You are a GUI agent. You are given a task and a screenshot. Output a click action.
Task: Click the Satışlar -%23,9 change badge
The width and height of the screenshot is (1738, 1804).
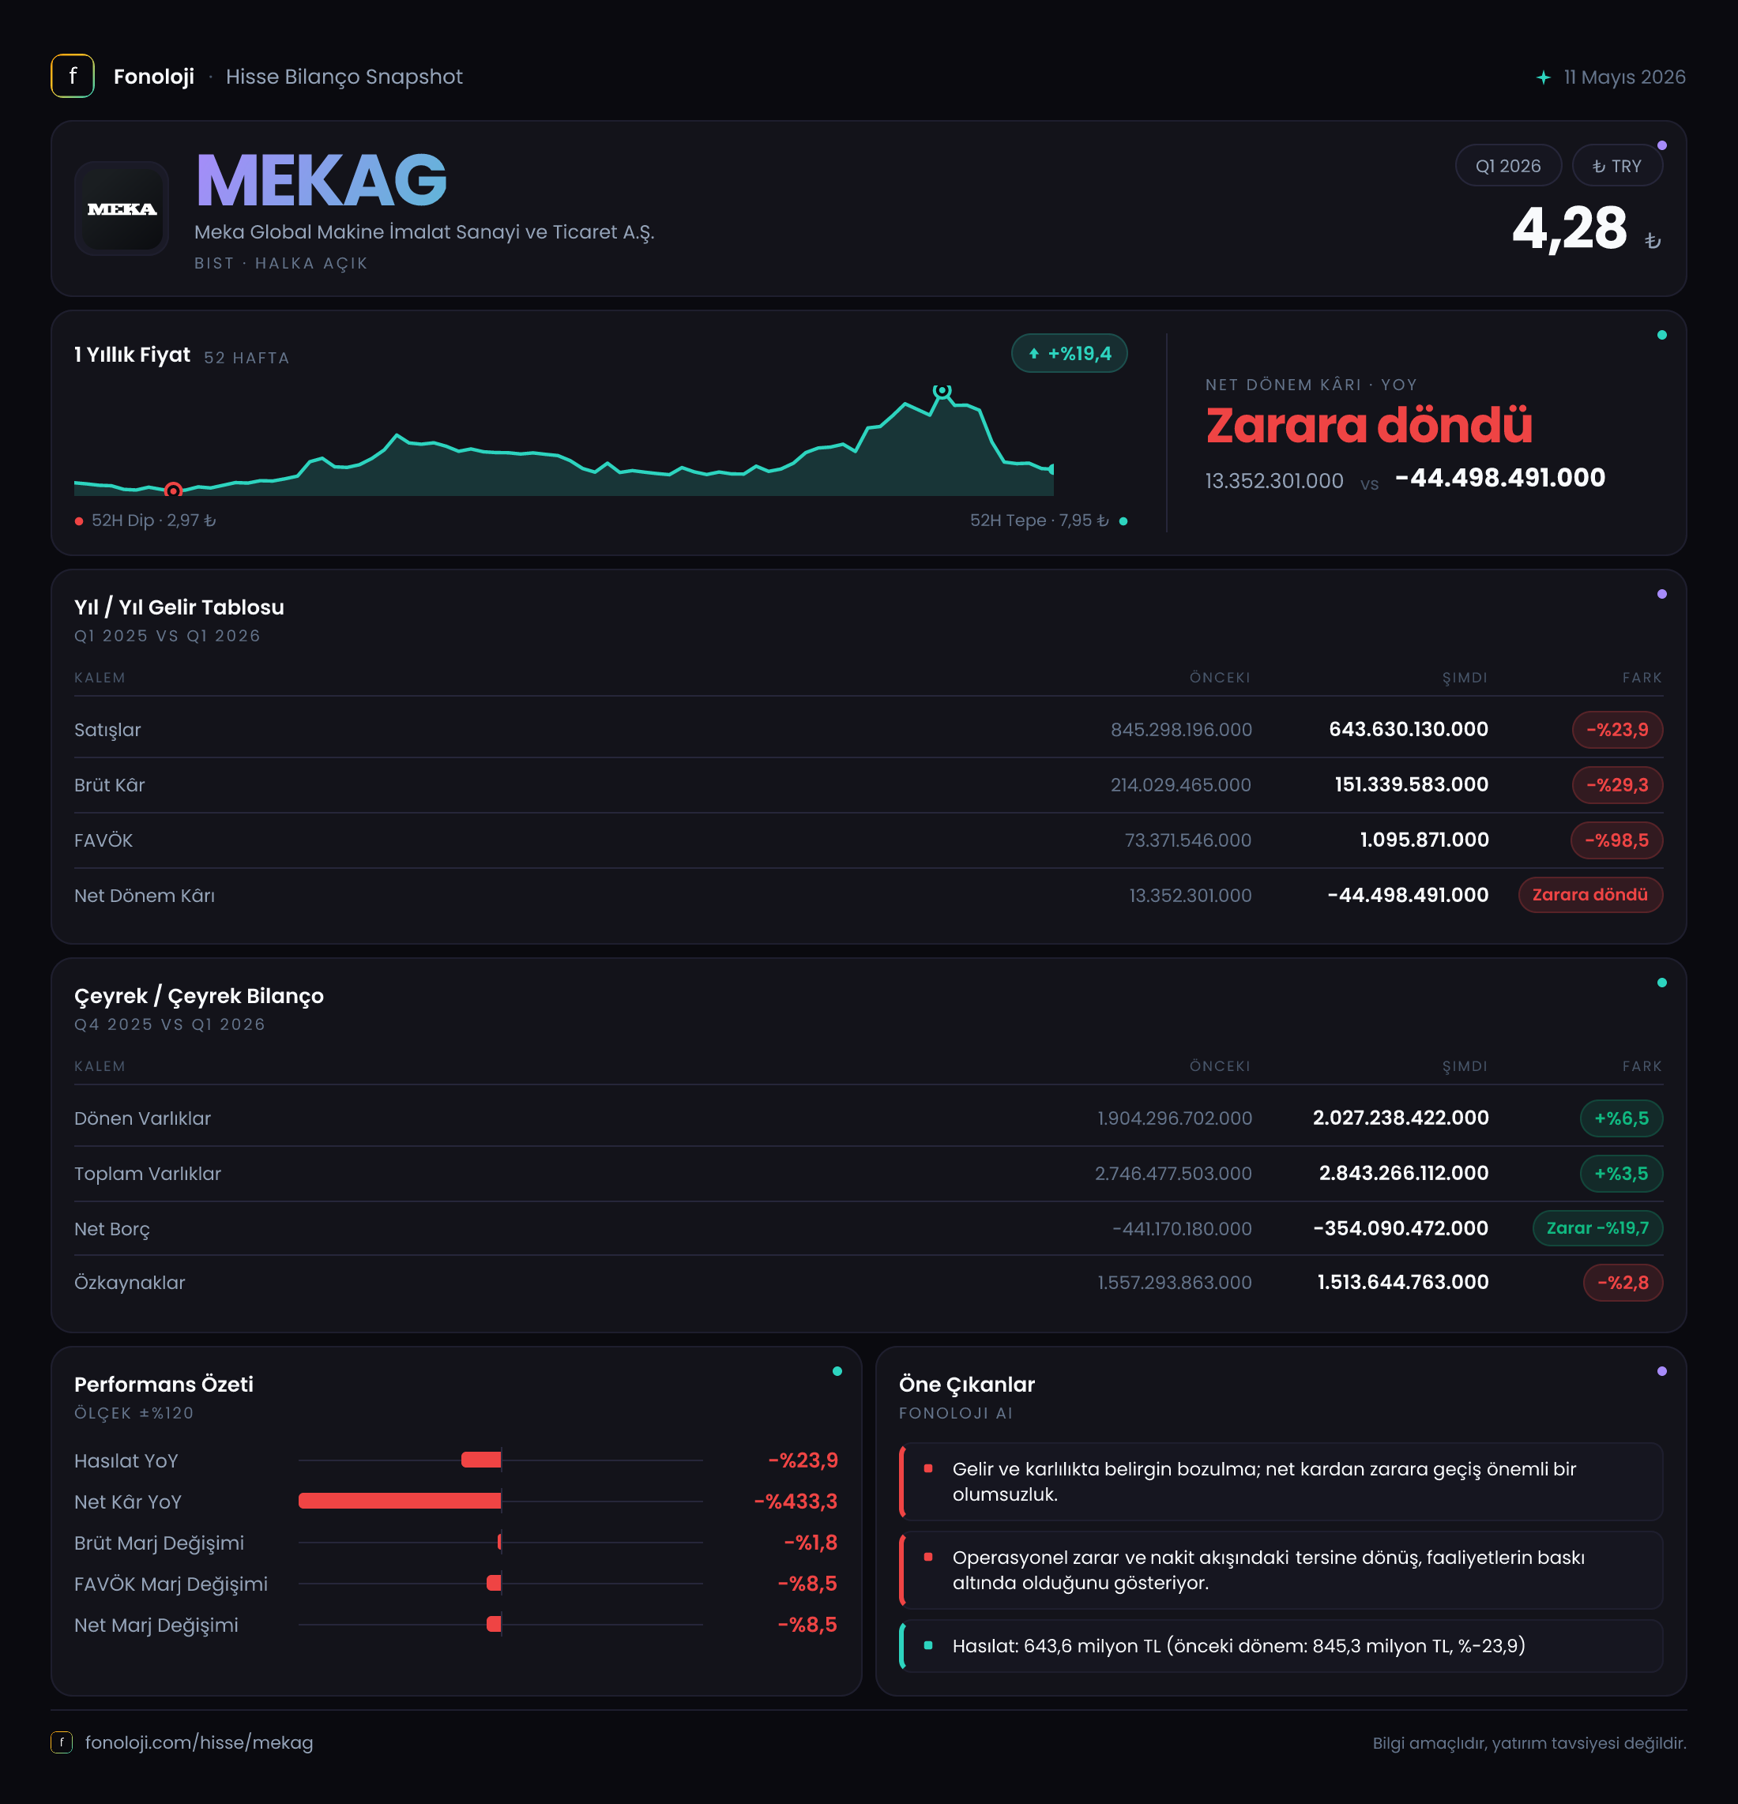pyautogui.click(x=1616, y=730)
